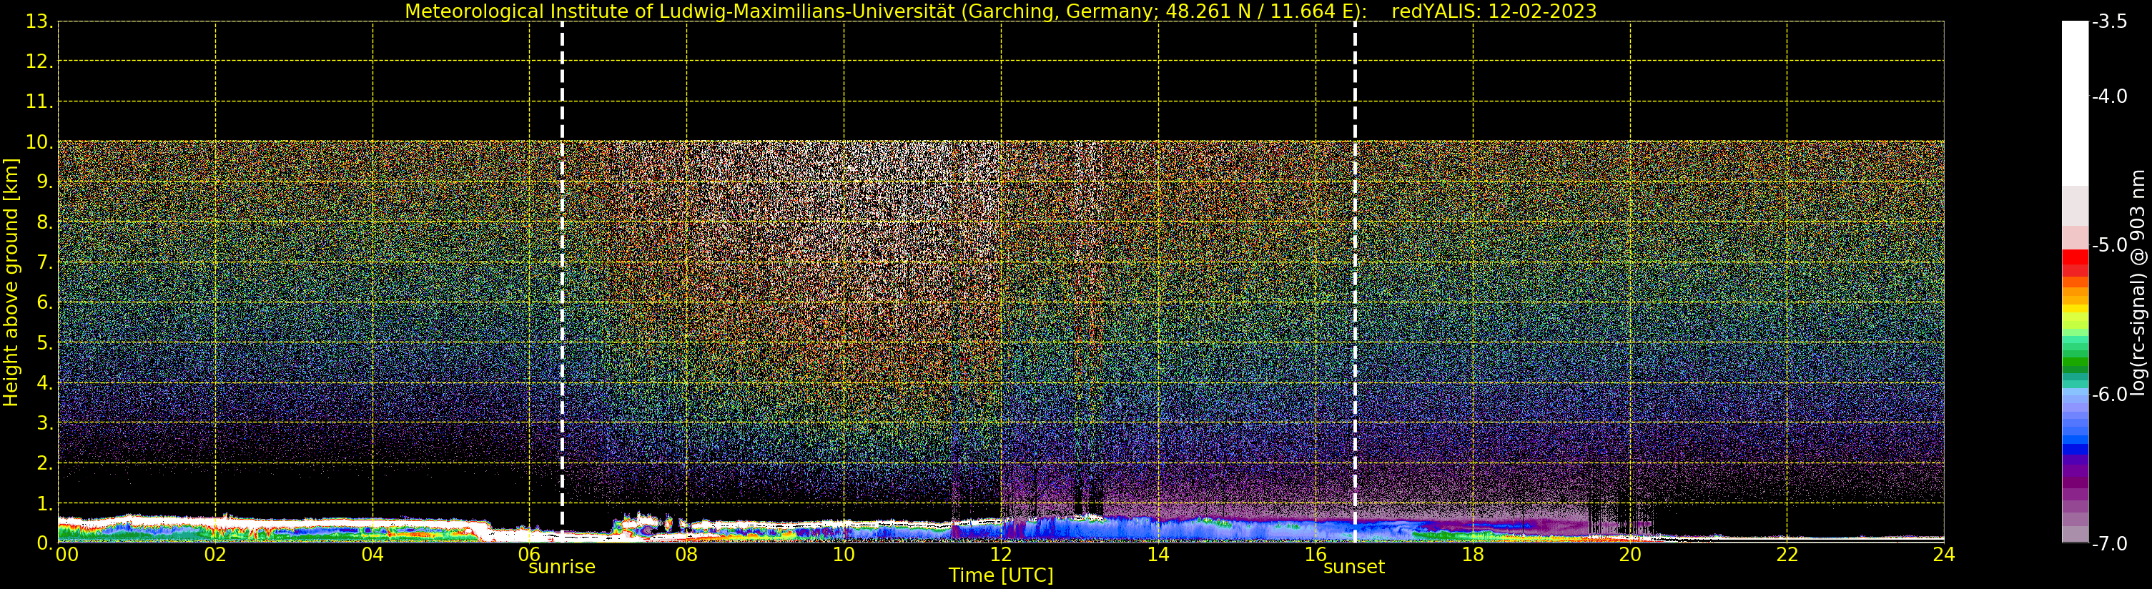Image resolution: width=2152 pixels, height=589 pixels.
Task: Click the colorbar value '-5.0'
Action: click(2109, 244)
